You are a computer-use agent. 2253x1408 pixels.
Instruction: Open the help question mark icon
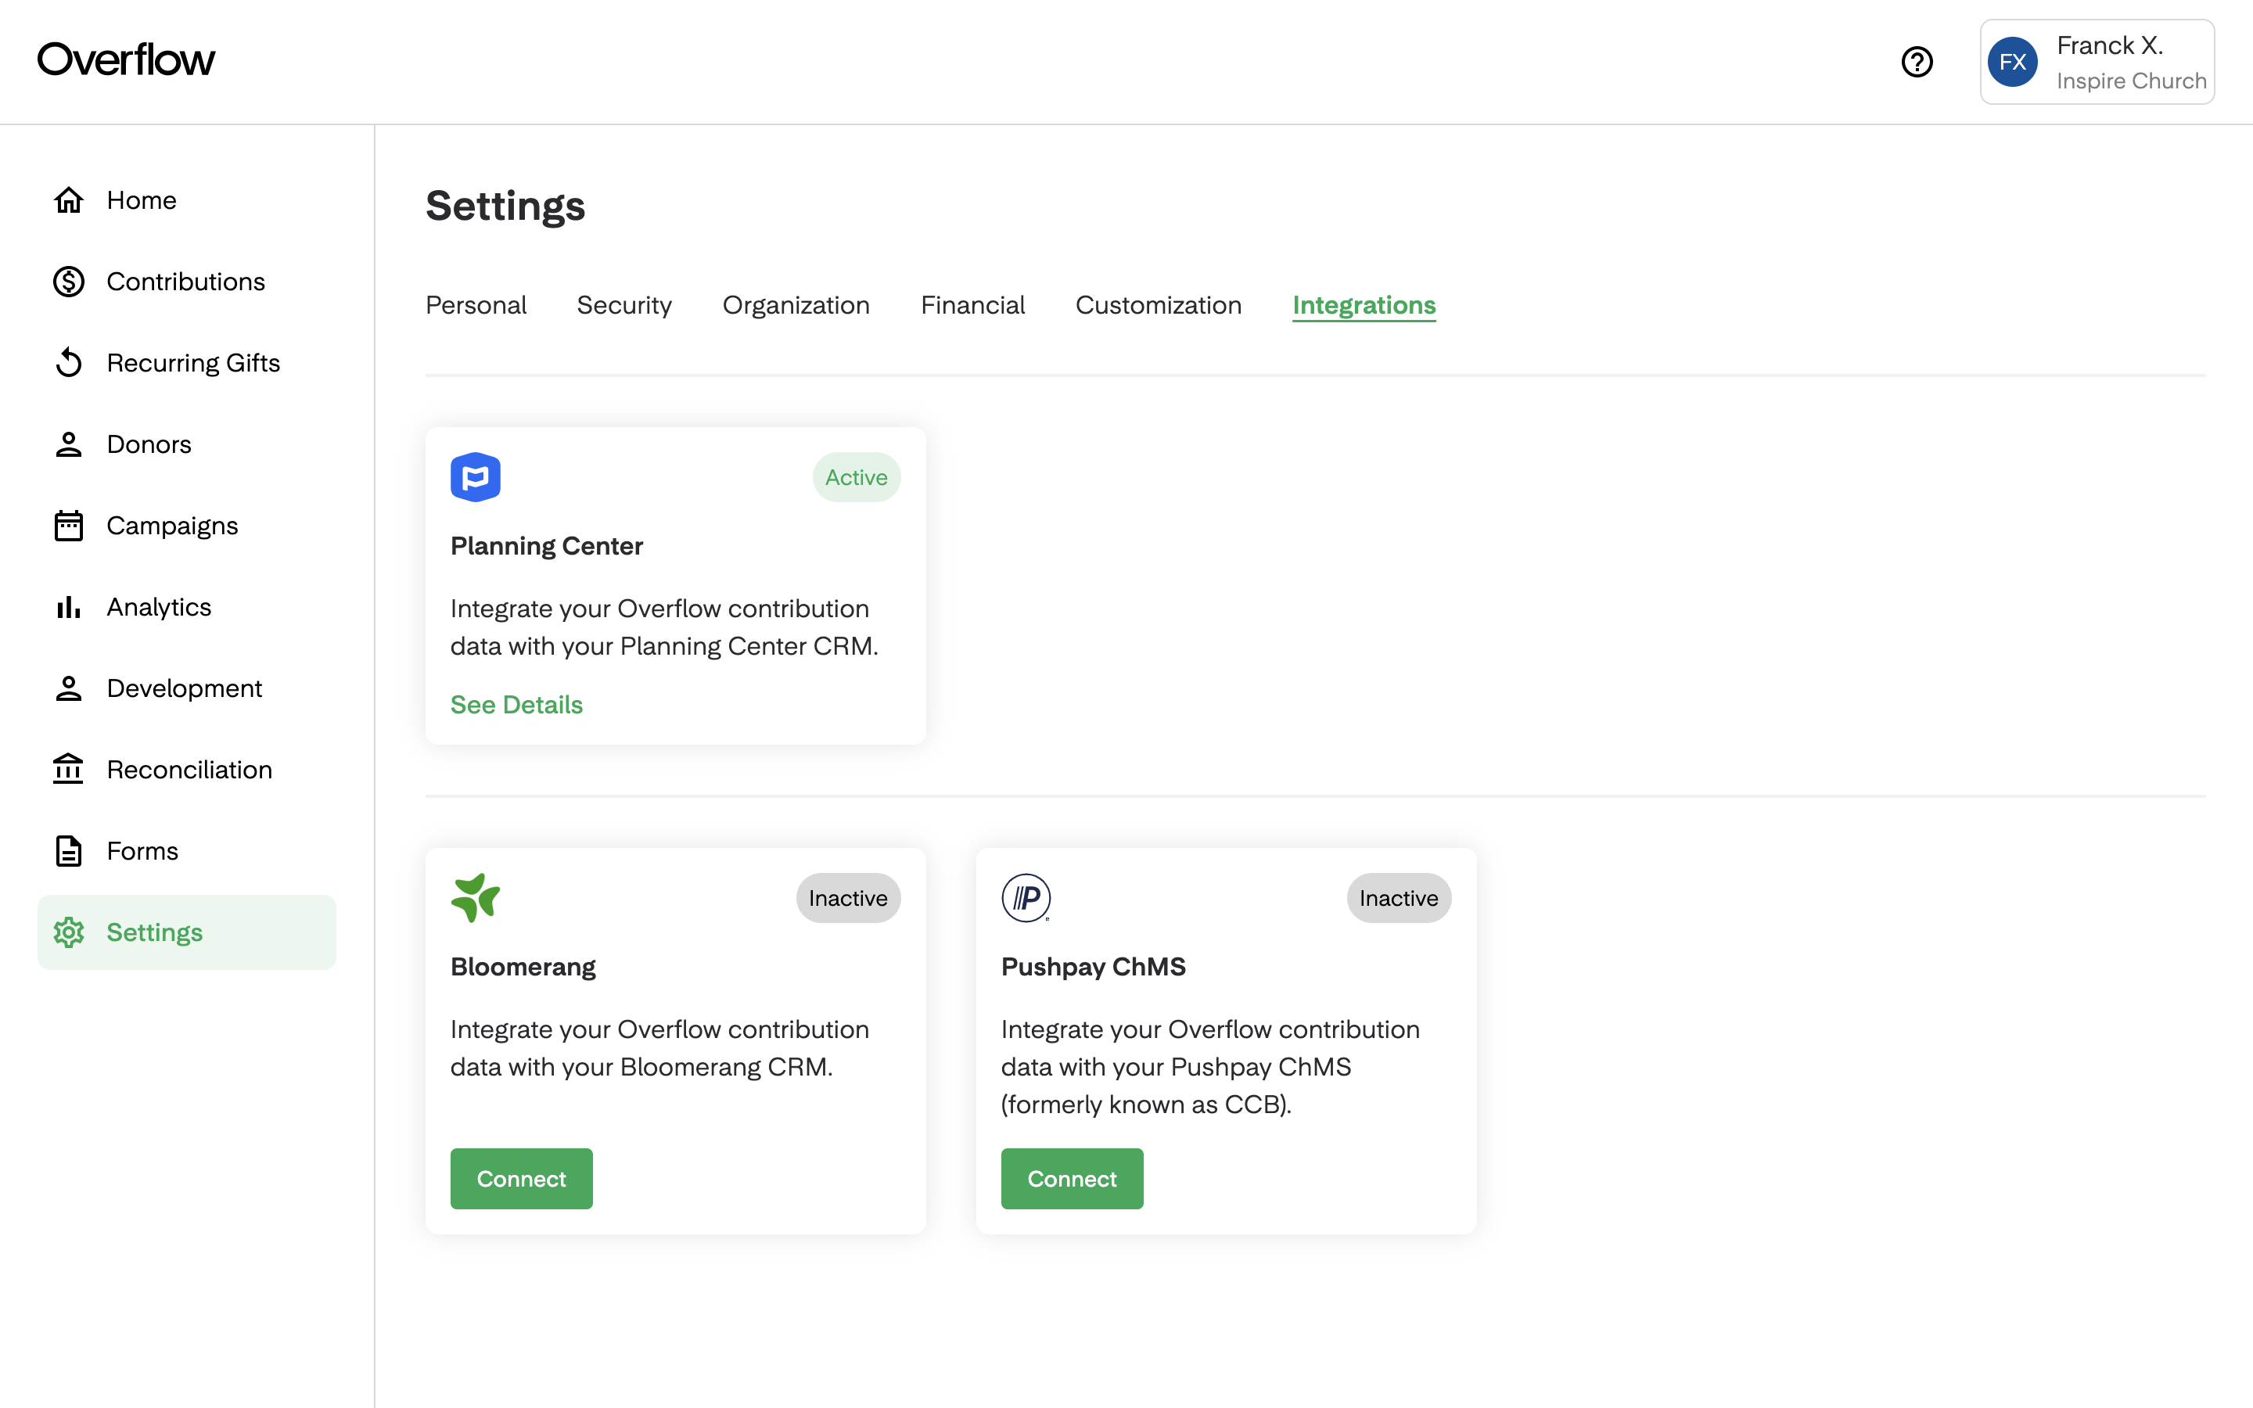[x=1917, y=63]
